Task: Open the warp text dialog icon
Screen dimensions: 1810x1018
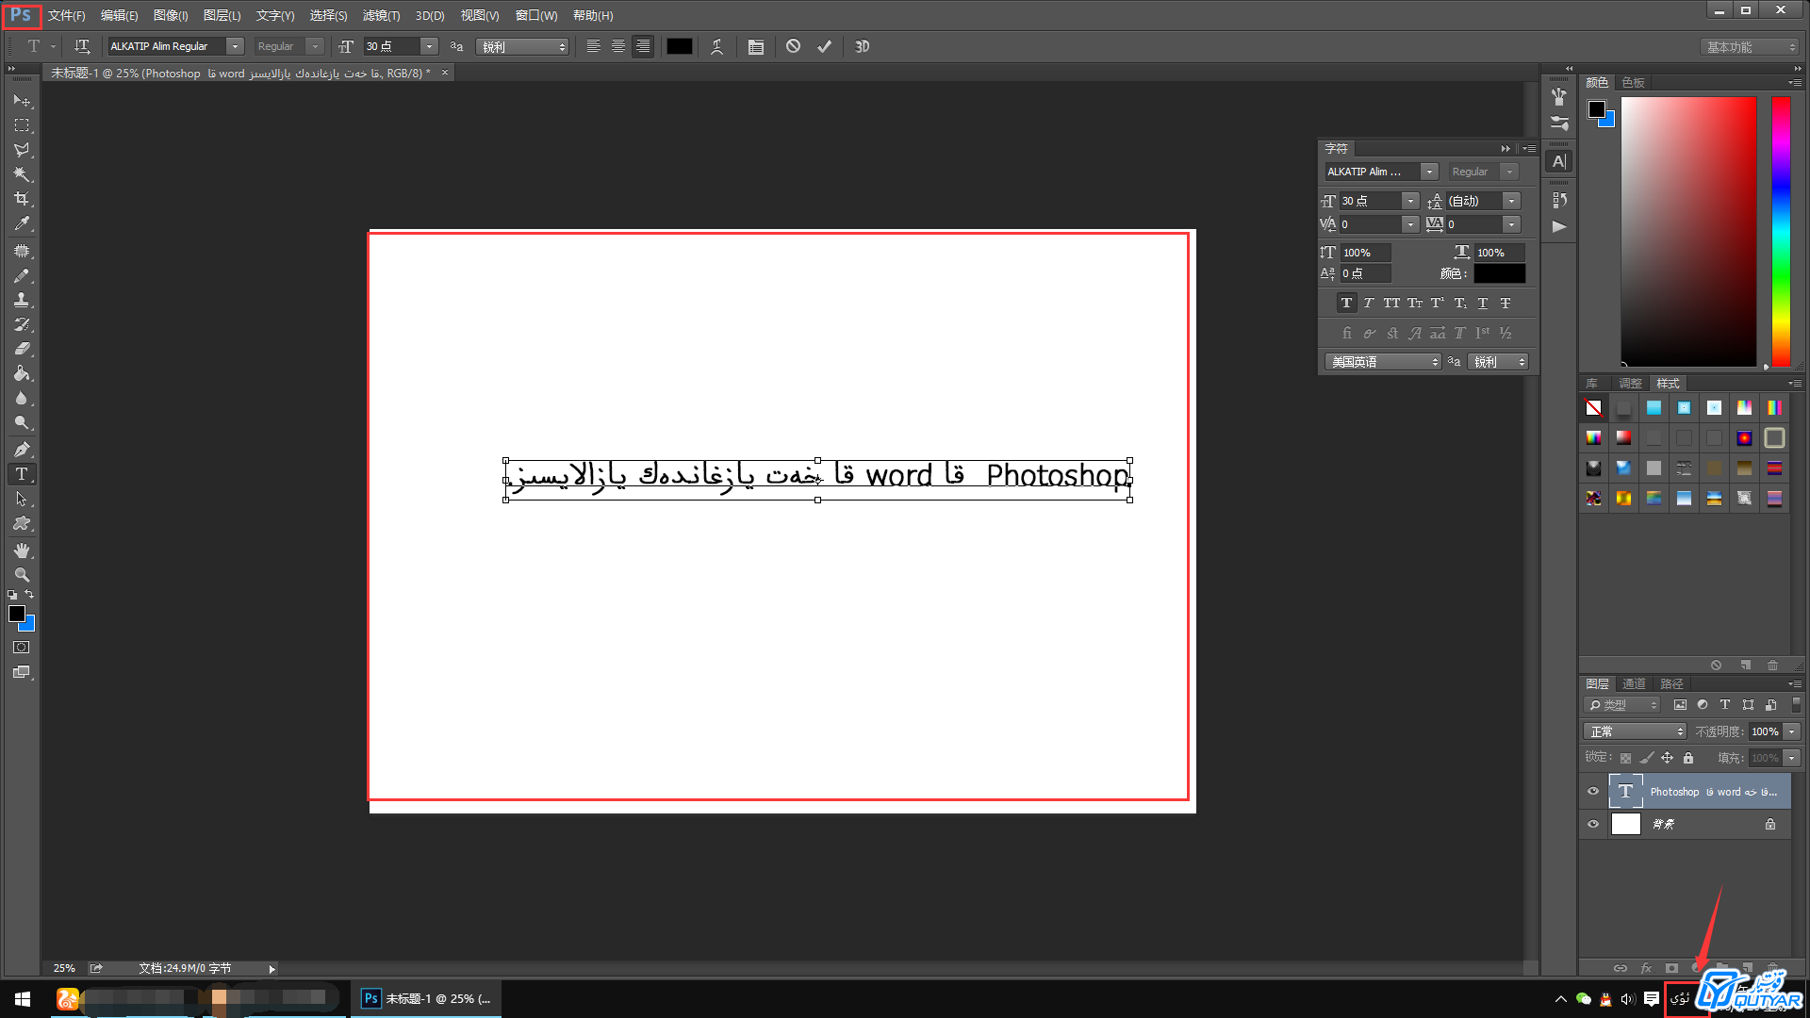Action: [x=717, y=46]
